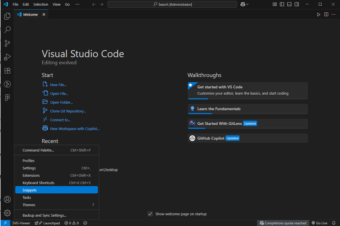Open Get Started With GitLens walkthrough
340x226 pixels.
[248, 123]
